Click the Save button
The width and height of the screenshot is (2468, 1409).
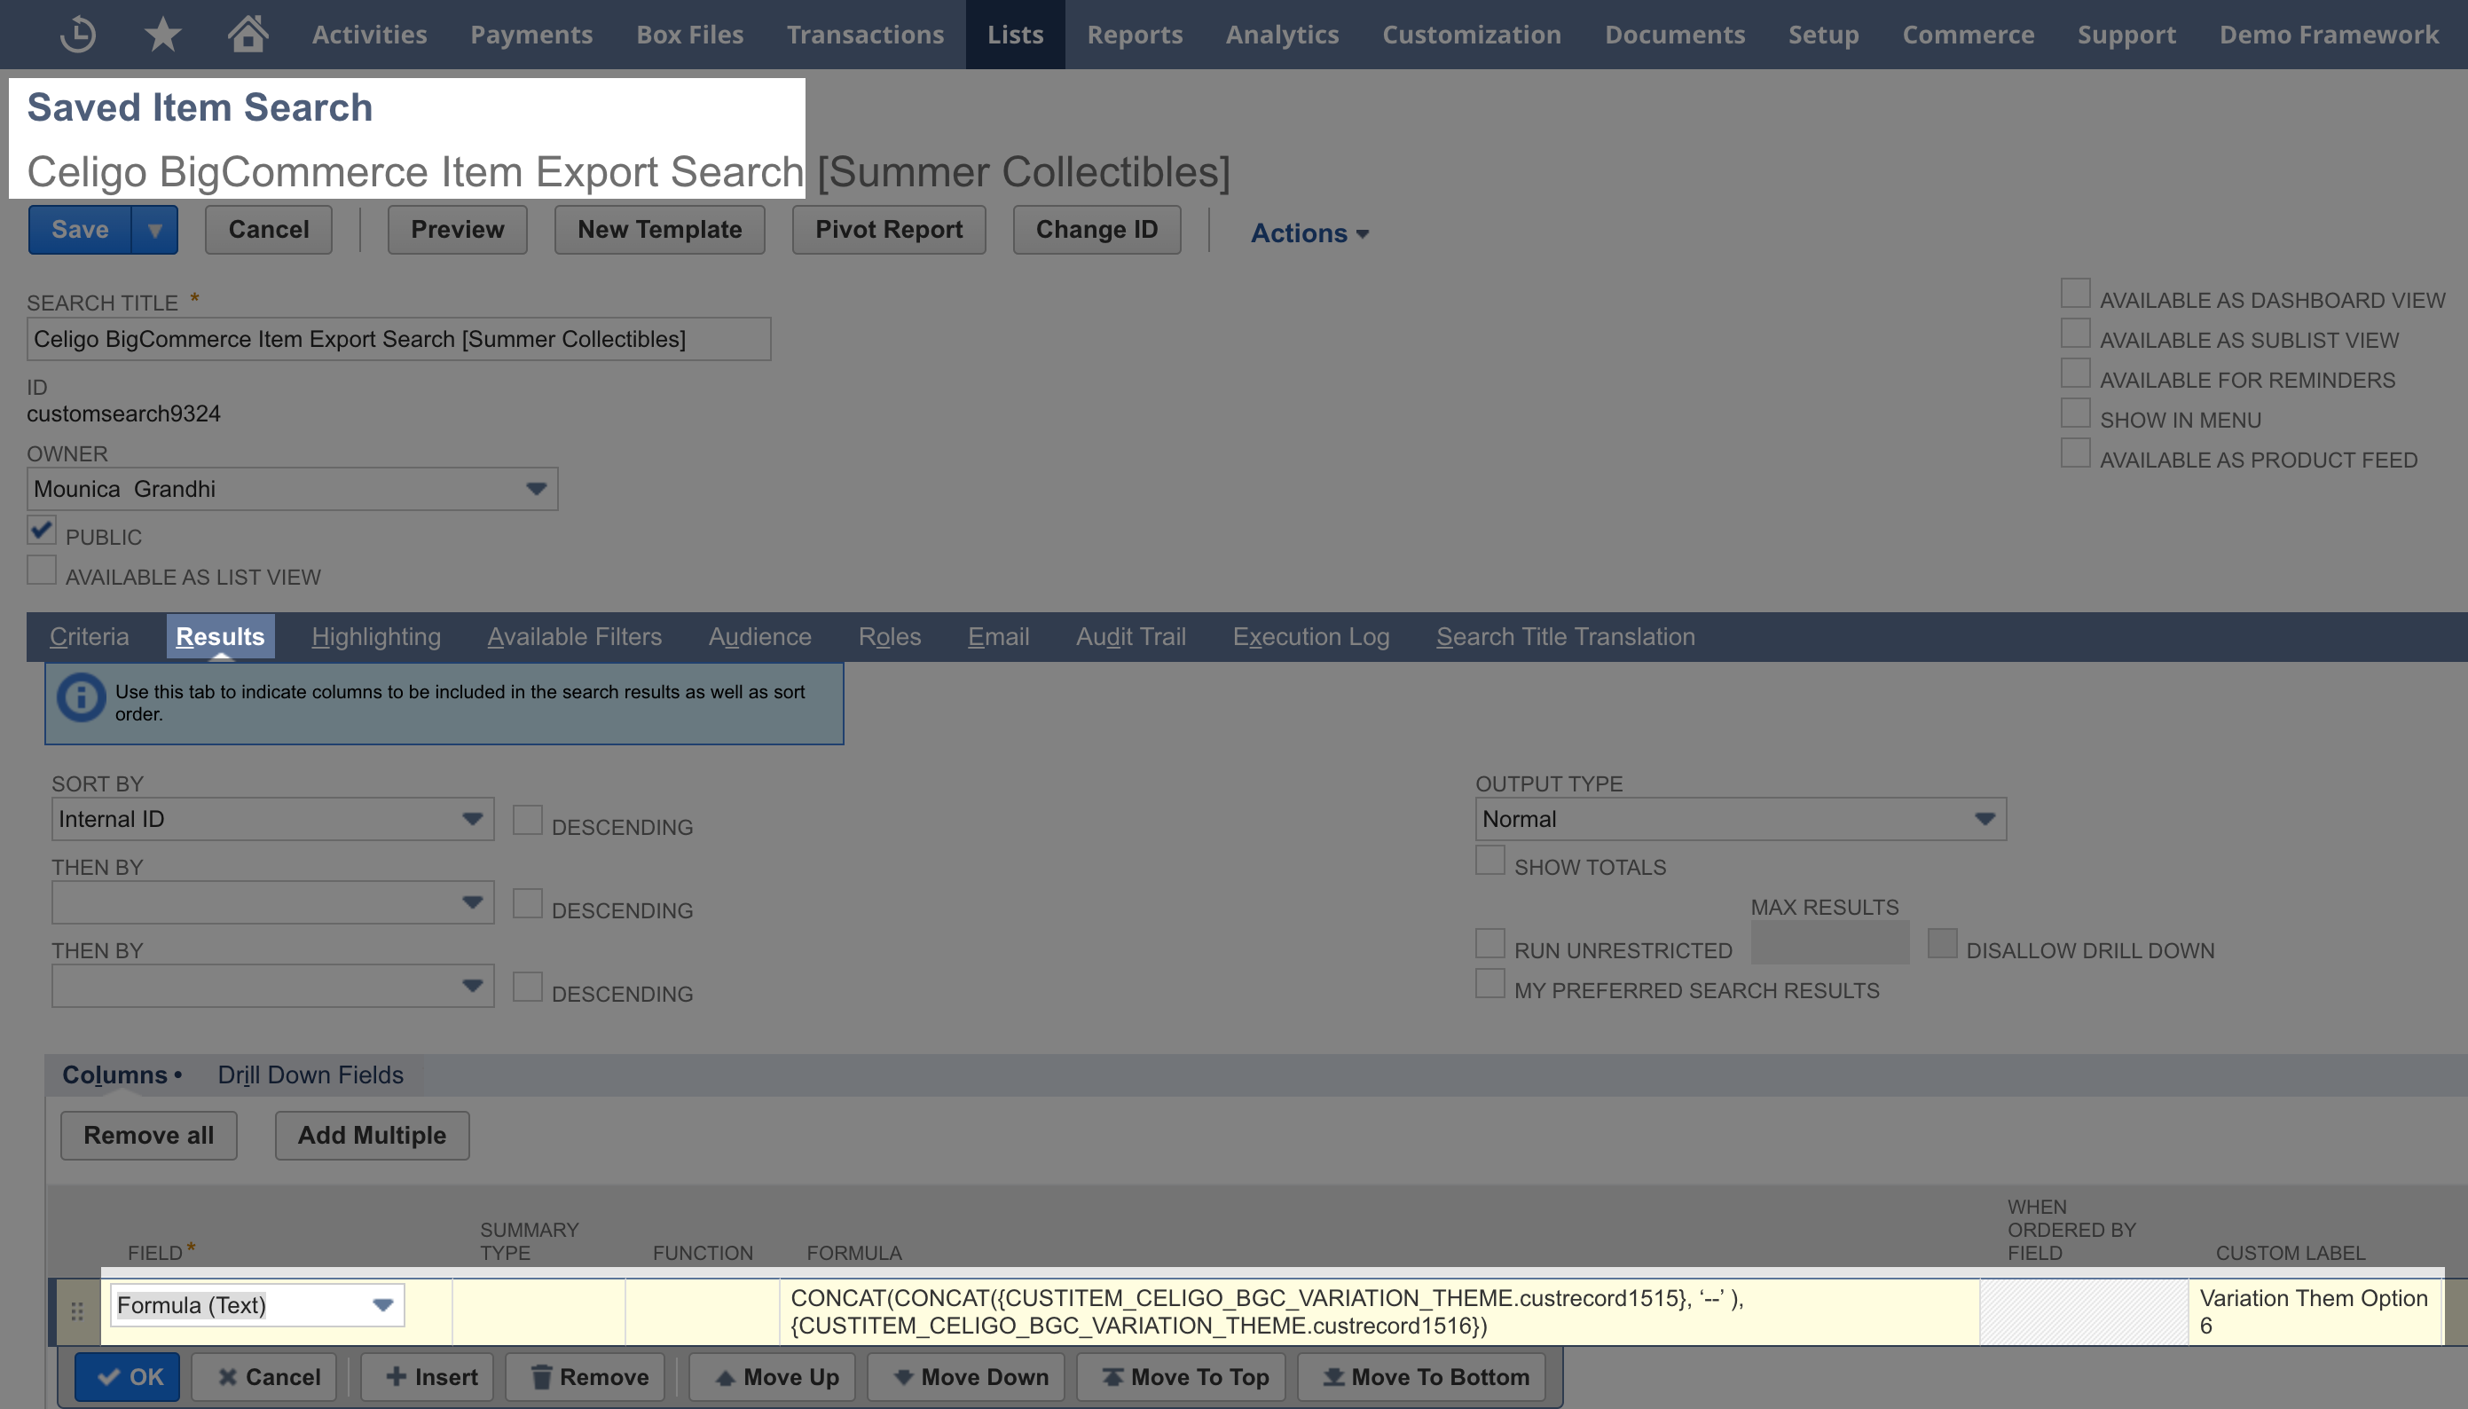(x=81, y=229)
